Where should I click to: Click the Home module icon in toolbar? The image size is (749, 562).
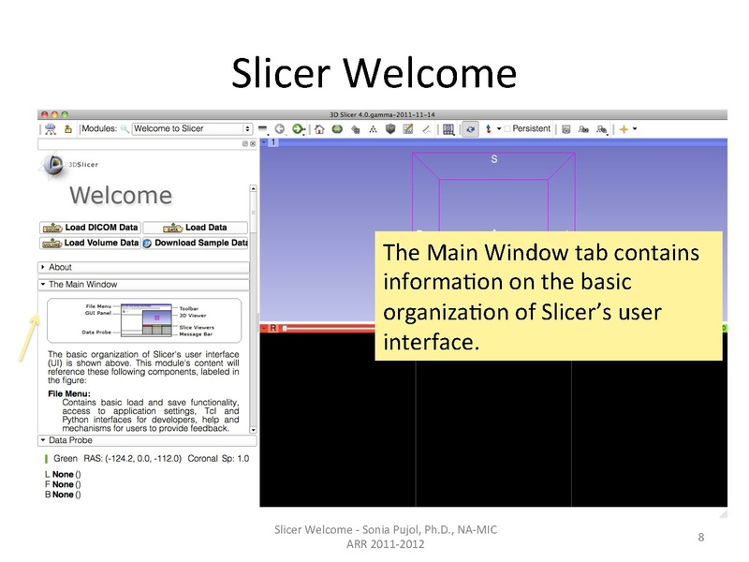(319, 127)
